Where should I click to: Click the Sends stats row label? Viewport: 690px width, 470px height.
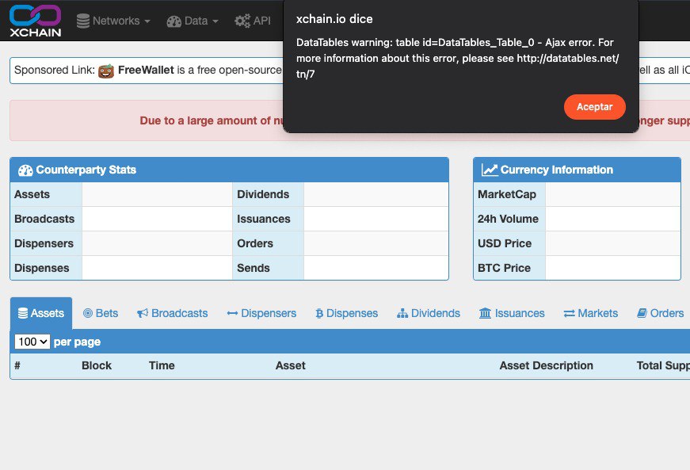[254, 268]
